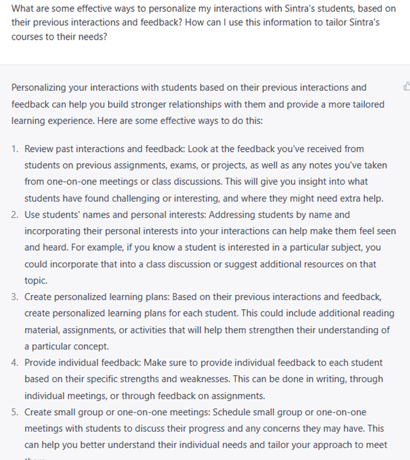Click 'Review past interactions and feedback' heading text
Image resolution: width=410 pixels, height=460 pixels.
coord(104,149)
